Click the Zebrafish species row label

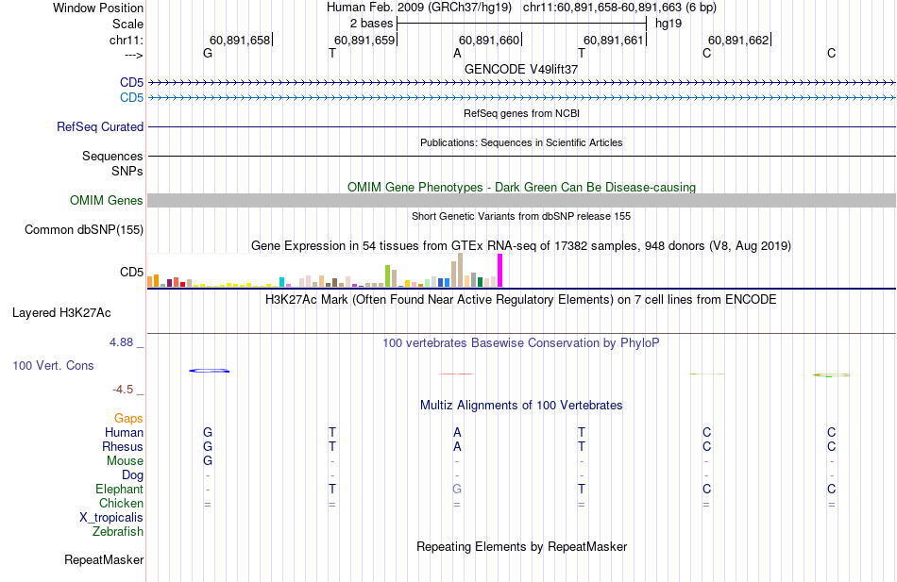click(x=118, y=531)
